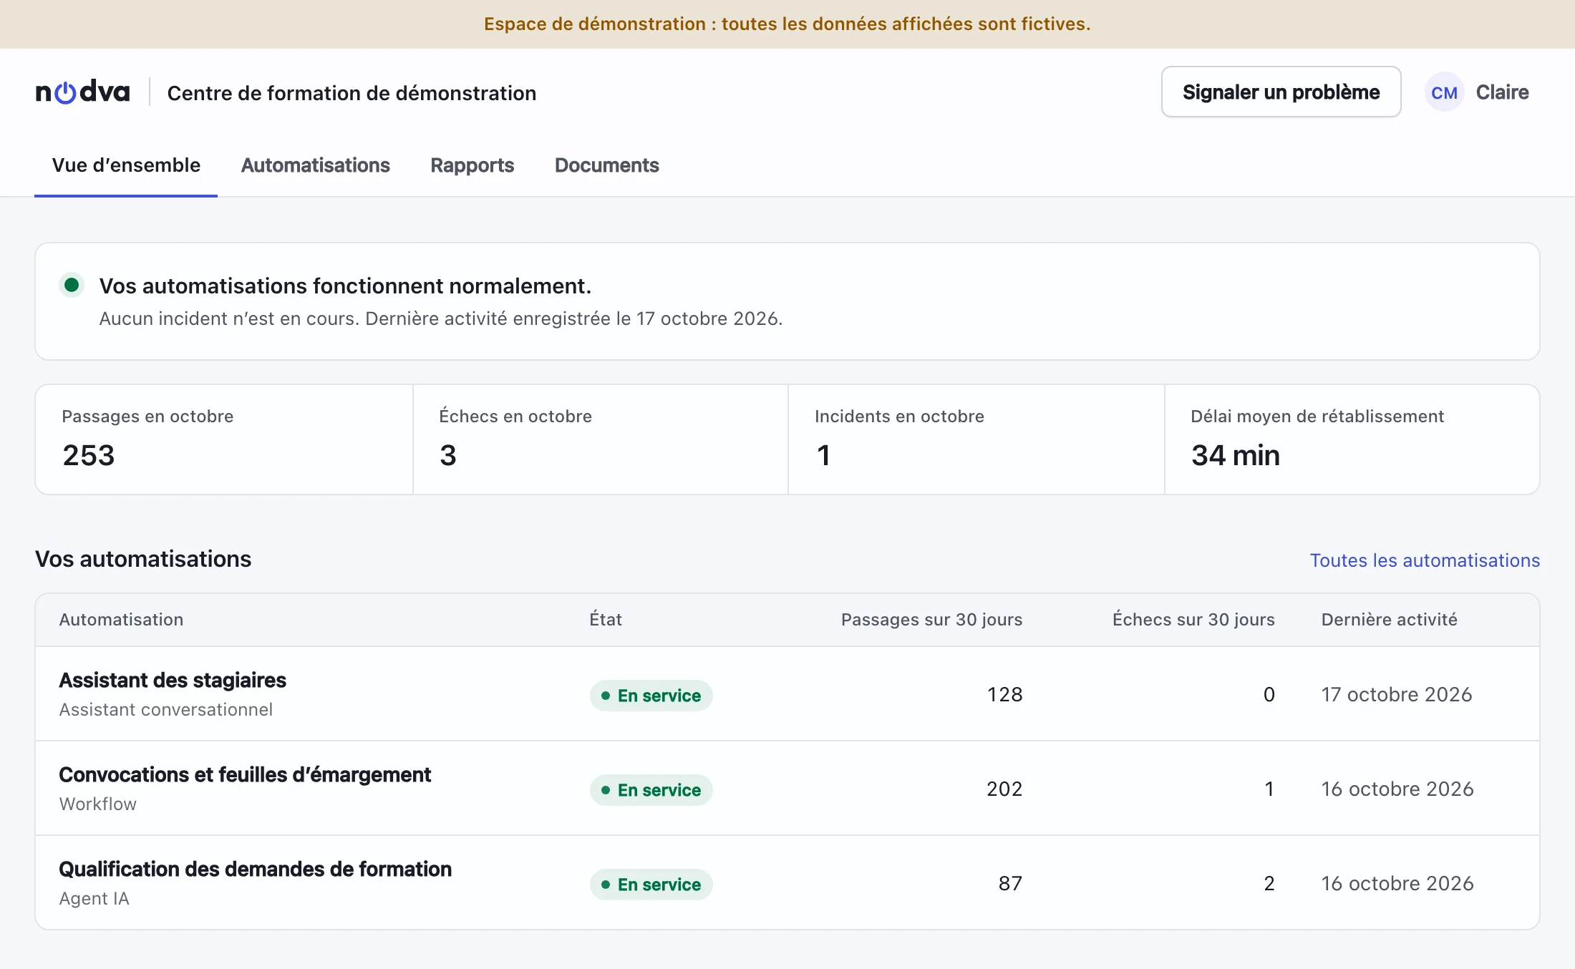Image resolution: width=1575 pixels, height=969 pixels.
Task: Click the Signaler un problème button
Action: [x=1281, y=92]
